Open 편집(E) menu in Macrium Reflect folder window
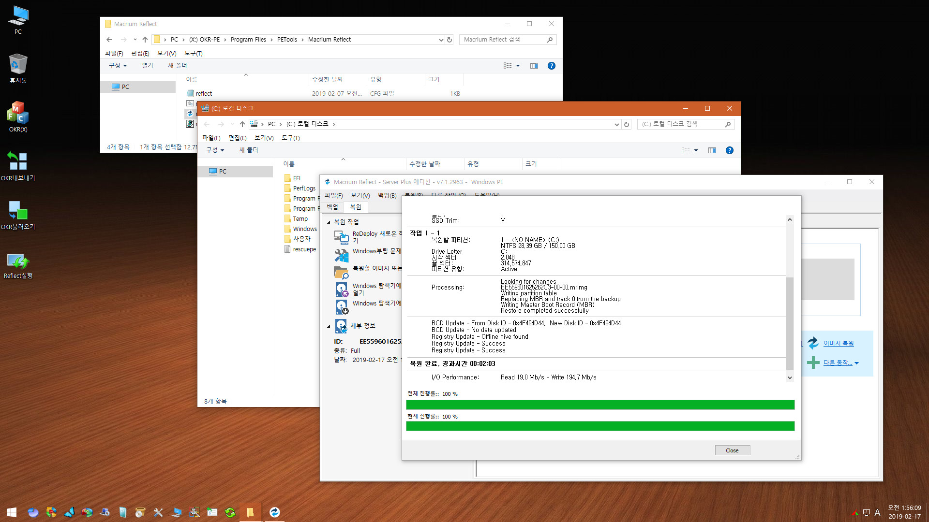The image size is (929, 522). click(x=140, y=53)
